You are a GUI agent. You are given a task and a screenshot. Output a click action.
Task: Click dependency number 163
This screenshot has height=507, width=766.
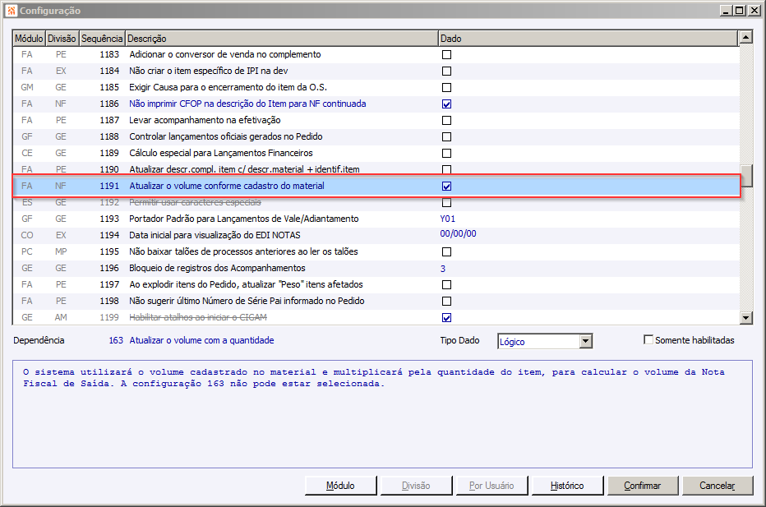pos(116,340)
